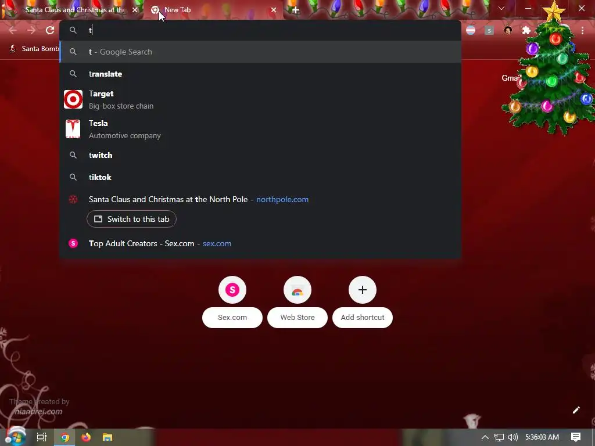Image resolution: width=595 pixels, height=446 pixels.
Task: Choose the 'tiktok' suggestion
Action: tap(260, 177)
